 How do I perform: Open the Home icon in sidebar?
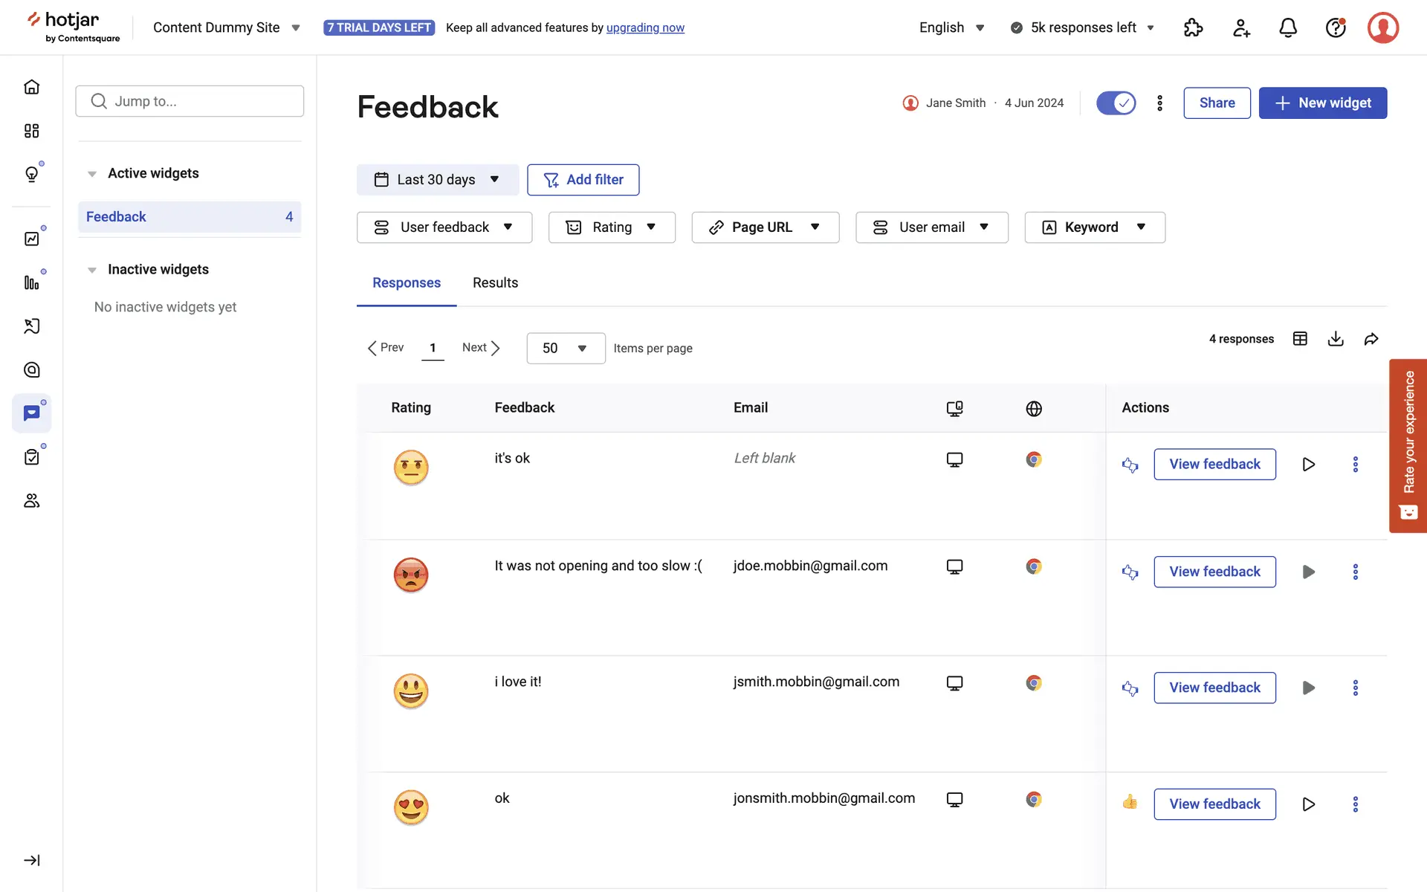click(x=31, y=87)
